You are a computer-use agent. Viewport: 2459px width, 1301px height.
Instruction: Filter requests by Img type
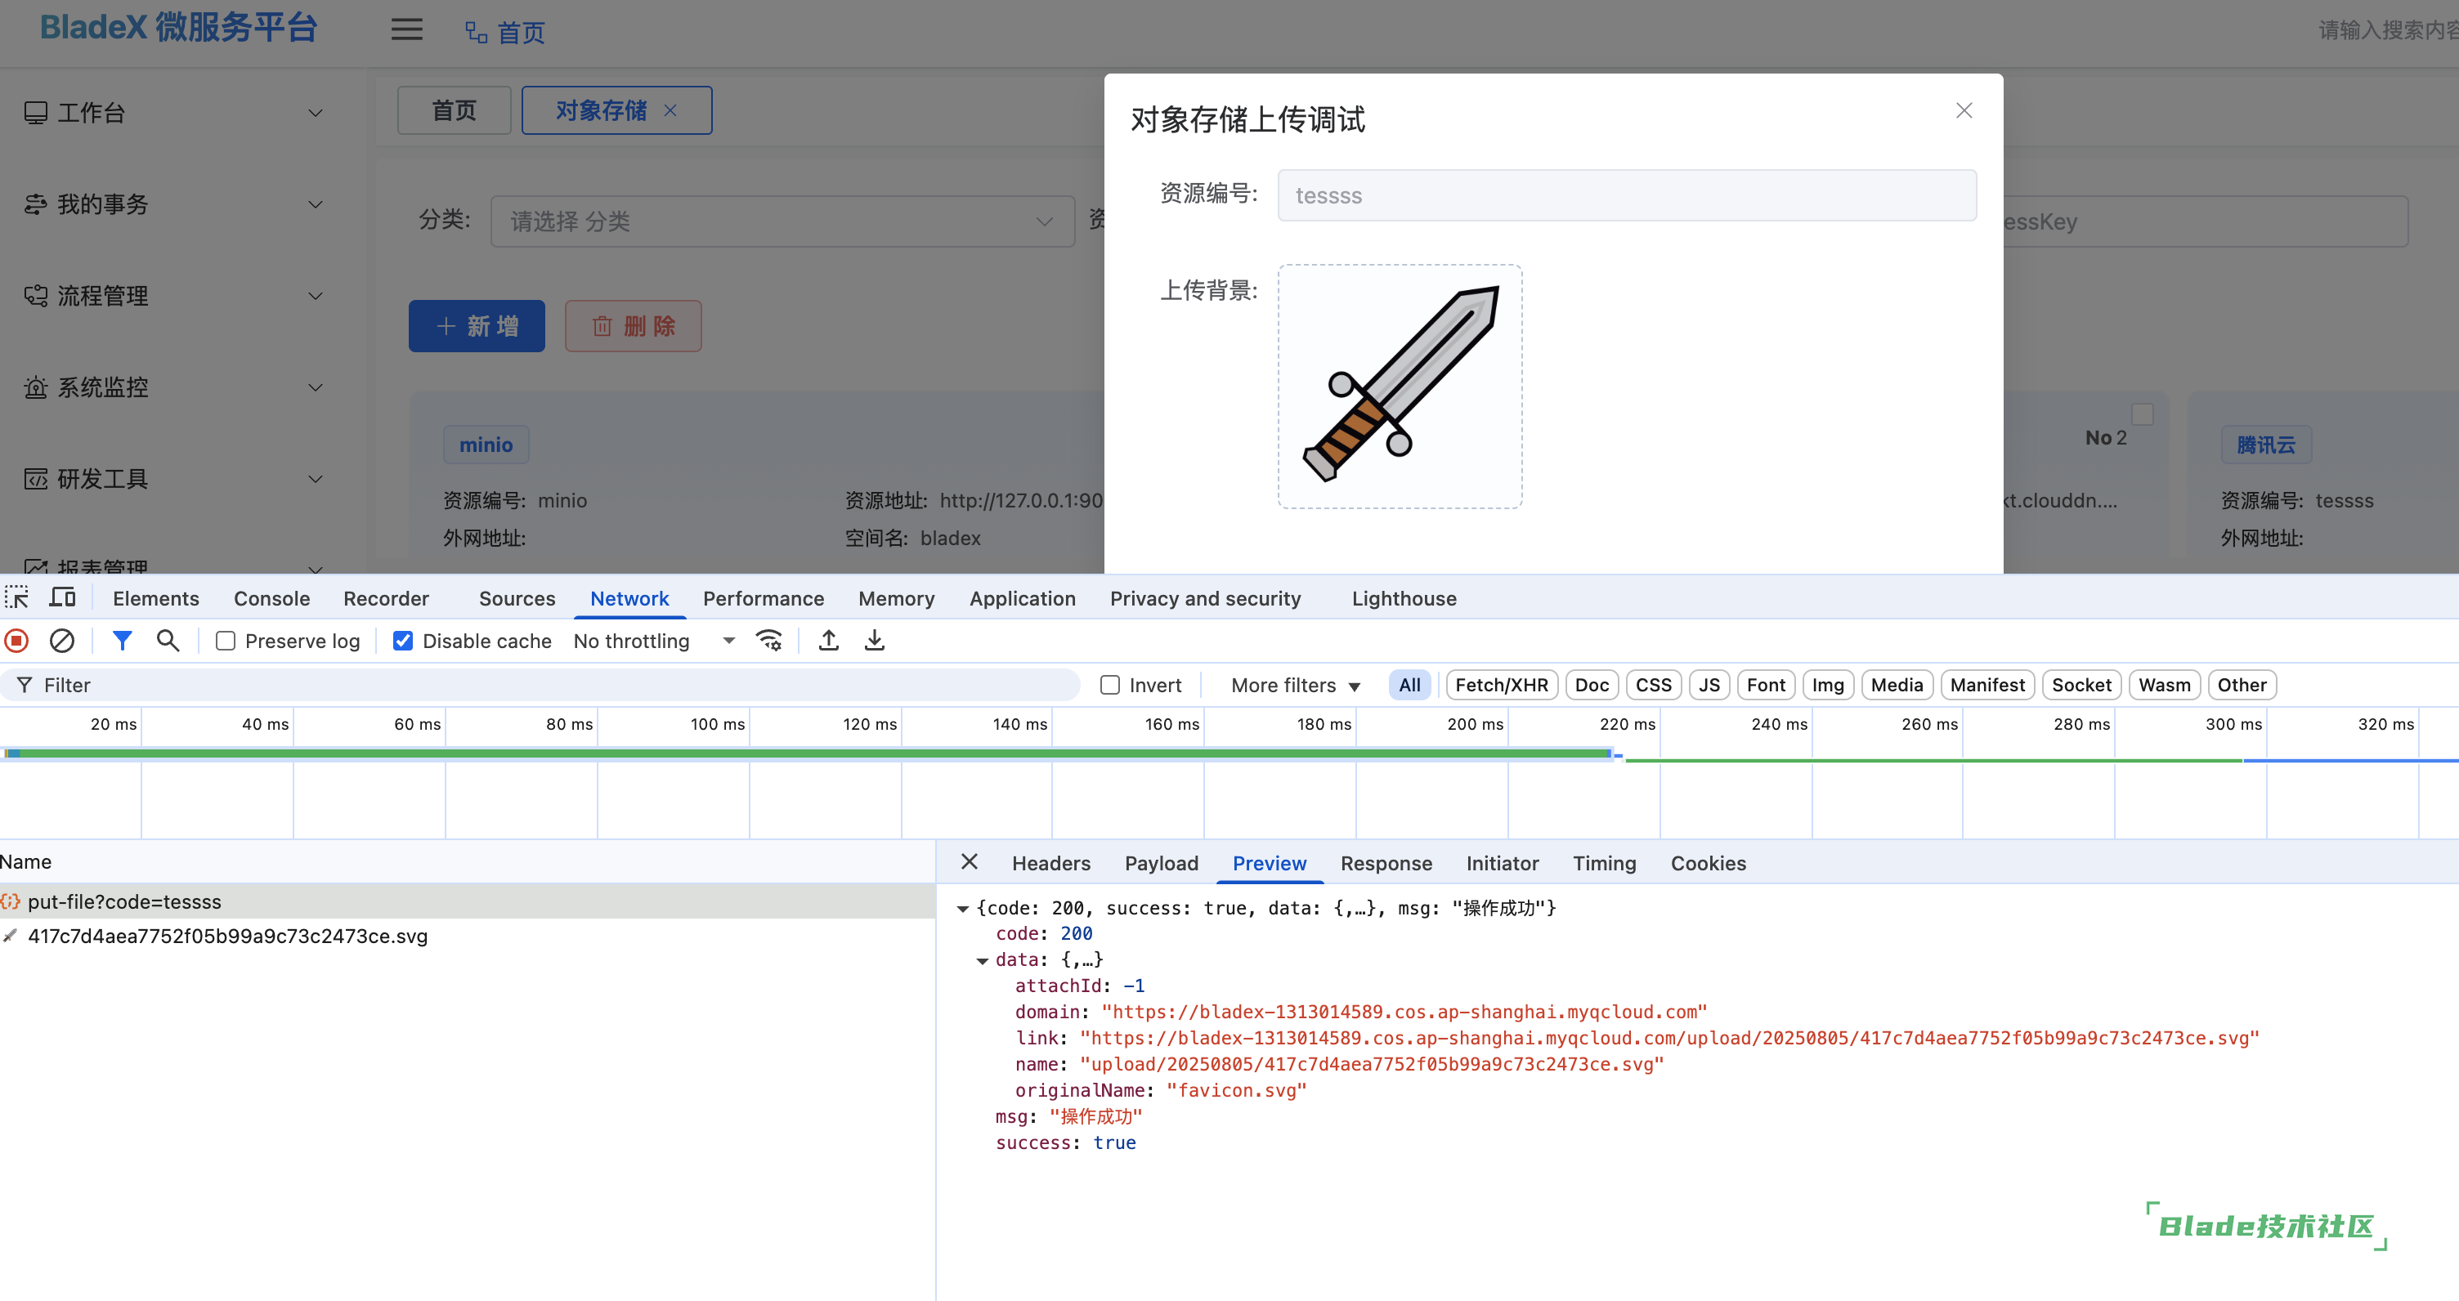coord(1827,684)
